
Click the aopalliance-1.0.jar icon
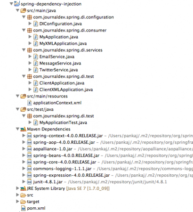click(x=29, y=149)
